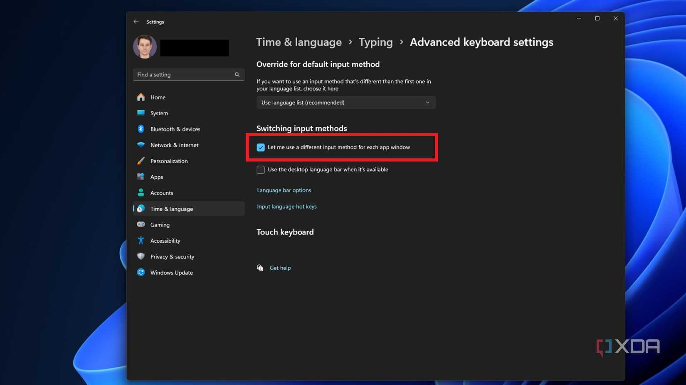Click the Find a setting search box
The image size is (686, 385).
coord(184,75)
